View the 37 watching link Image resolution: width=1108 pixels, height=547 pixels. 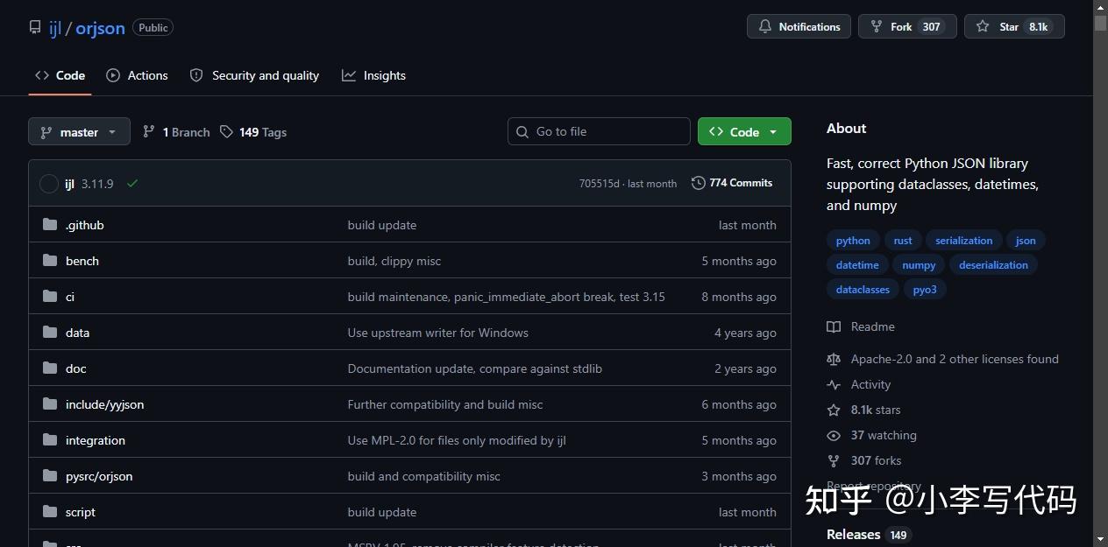[871, 435]
